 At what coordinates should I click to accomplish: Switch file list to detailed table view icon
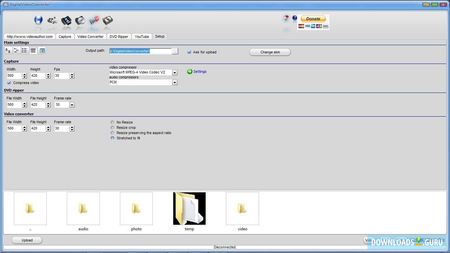[x=33, y=50]
